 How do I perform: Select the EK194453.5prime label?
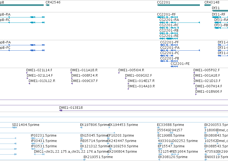click(x=123, y=125)
